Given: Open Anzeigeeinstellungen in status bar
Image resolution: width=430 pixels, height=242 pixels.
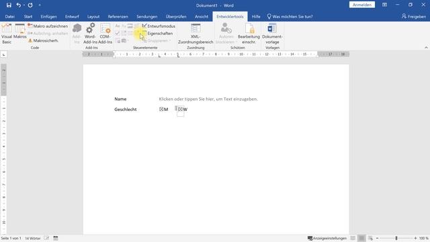Looking at the screenshot, I should click(327, 238).
